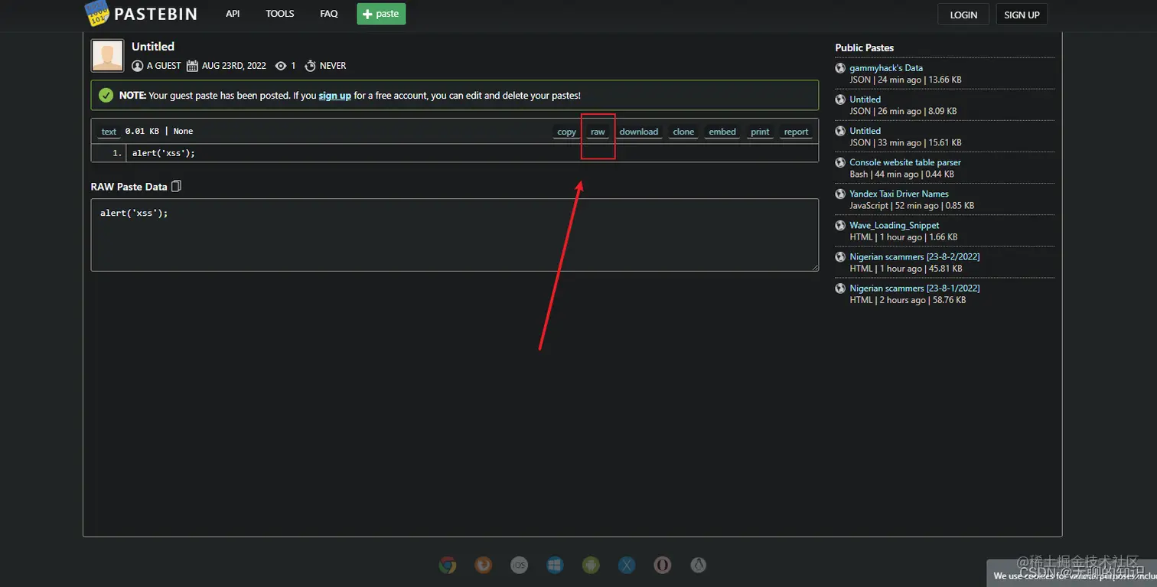
Task: Follow the sign up link in the note
Action: (x=335, y=96)
